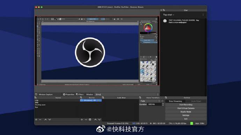Add a new scene with plus icon

[36, 120]
